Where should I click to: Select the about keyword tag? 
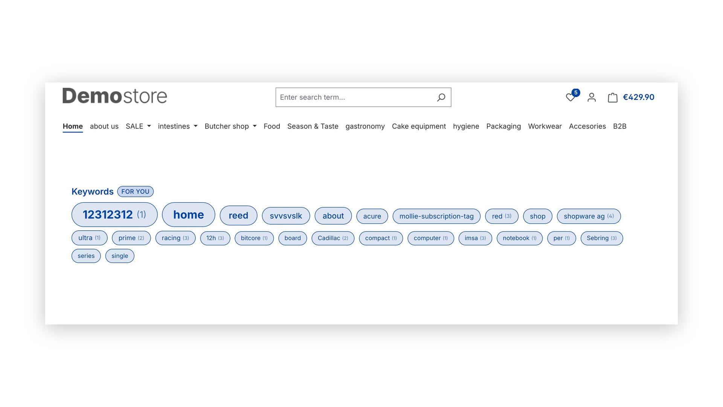333,216
